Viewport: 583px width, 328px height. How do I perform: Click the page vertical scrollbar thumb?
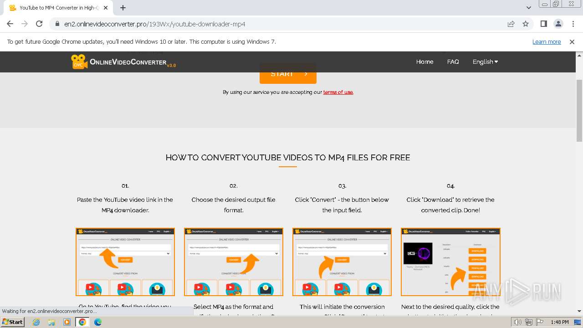point(579,111)
